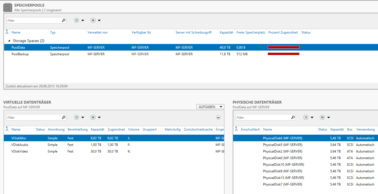Sort pools by Typ column
This screenshot has width=378, height=194.
pyautogui.click(x=53, y=32)
